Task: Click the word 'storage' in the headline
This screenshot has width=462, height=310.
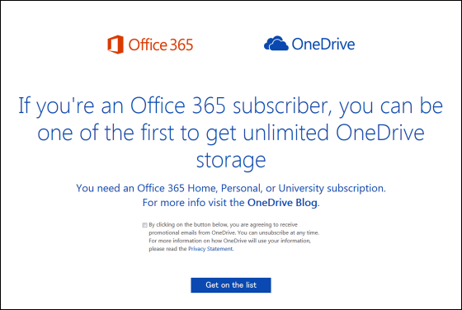Action: (x=231, y=161)
